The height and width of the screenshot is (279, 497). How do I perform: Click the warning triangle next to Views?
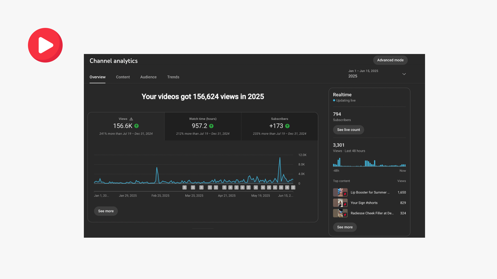pos(131,119)
